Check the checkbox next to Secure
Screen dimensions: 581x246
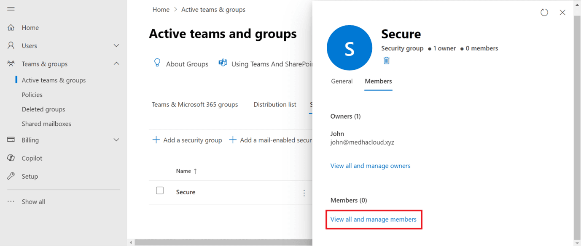point(160,190)
